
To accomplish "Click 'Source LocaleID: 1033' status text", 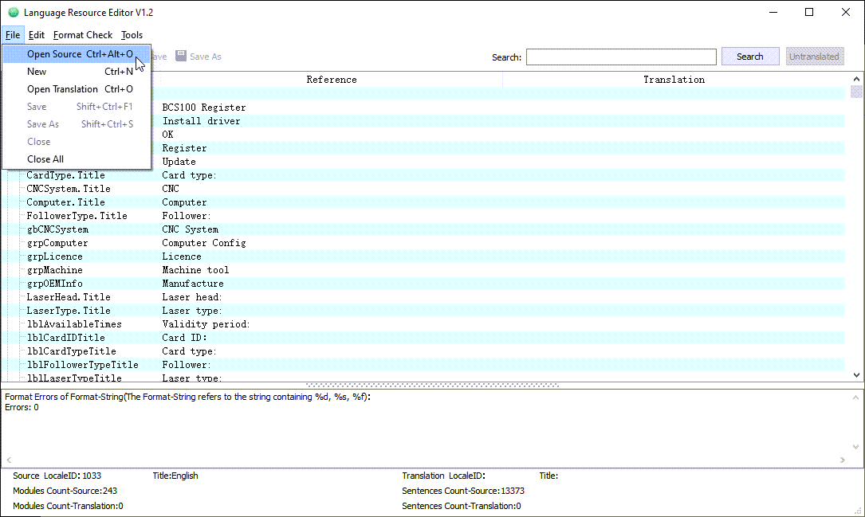I will [x=57, y=476].
